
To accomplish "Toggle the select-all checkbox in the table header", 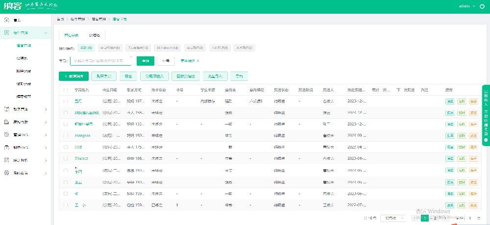I will (x=66, y=90).
